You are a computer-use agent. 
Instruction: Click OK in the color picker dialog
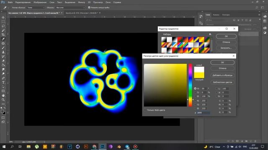point(222,62)
